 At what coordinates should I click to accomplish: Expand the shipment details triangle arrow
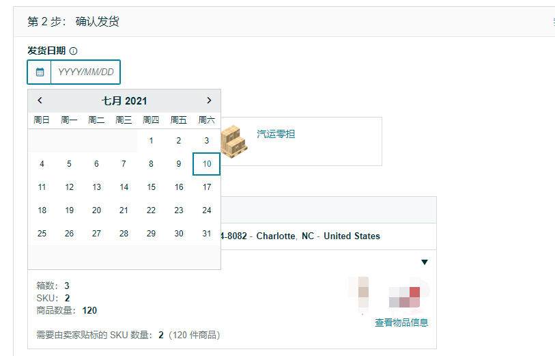[425, 262]
